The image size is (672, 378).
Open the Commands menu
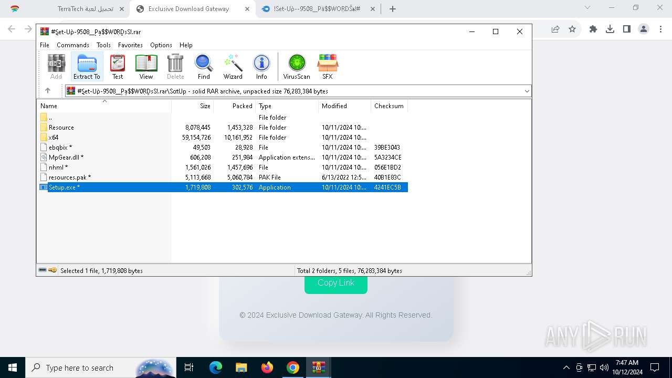(x=73, y=45)
